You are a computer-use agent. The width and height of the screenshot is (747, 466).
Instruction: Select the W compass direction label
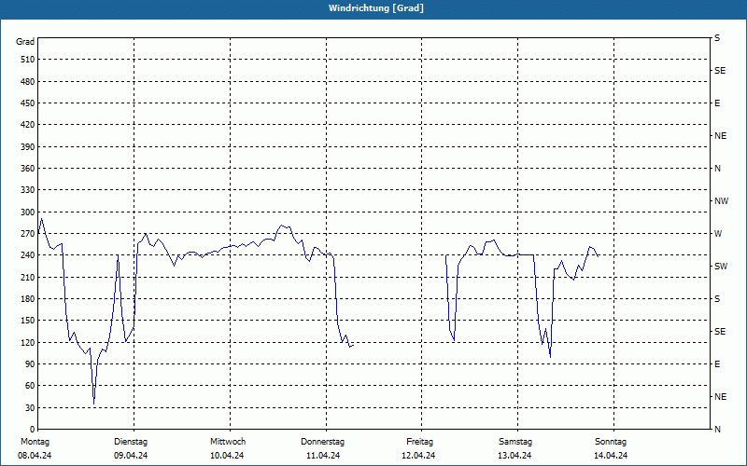[718, 234]
